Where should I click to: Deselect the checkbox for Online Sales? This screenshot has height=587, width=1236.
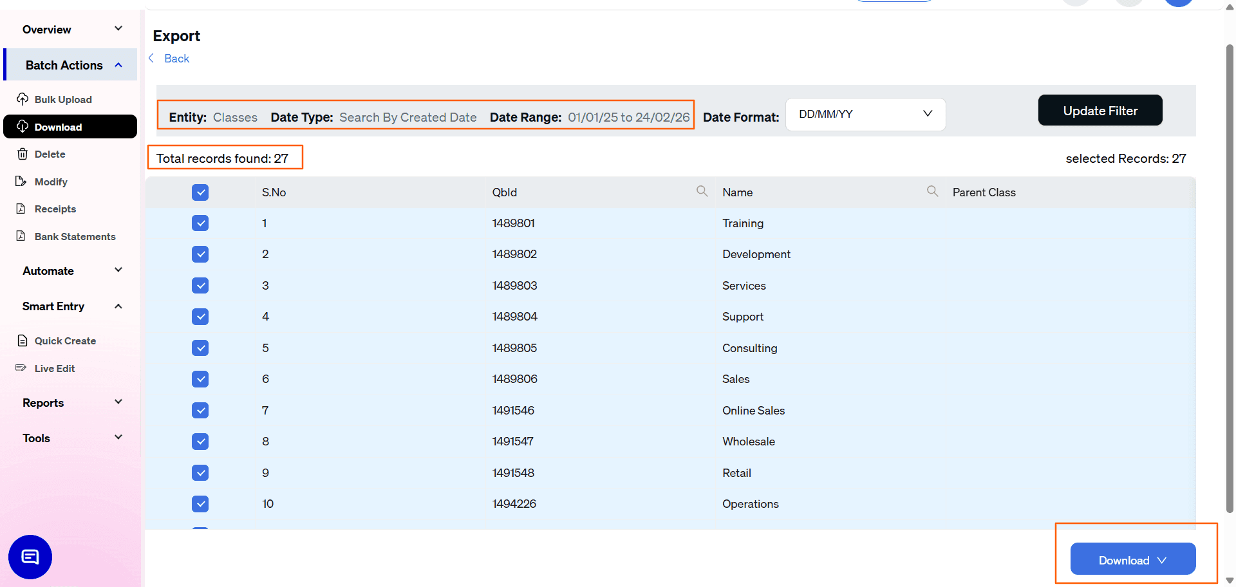pos(200,410)
